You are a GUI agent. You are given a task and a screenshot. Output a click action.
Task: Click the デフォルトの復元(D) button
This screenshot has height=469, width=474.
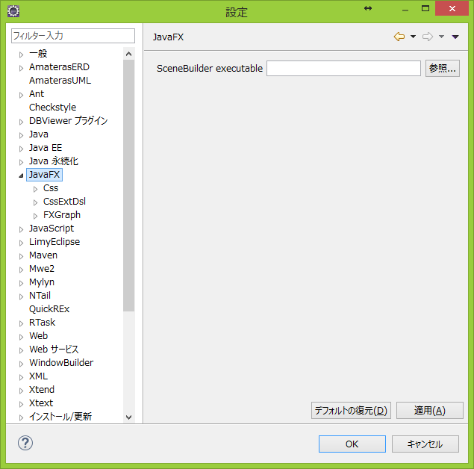click(351, 410)
